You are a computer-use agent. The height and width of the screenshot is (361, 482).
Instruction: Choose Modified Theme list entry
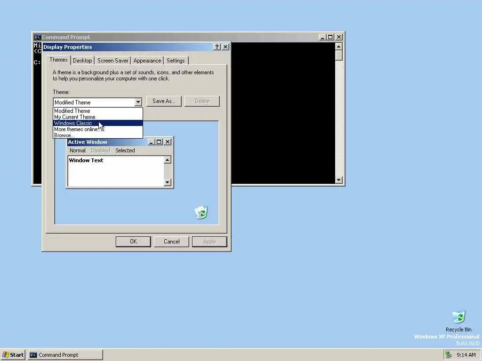pos(98,111)
